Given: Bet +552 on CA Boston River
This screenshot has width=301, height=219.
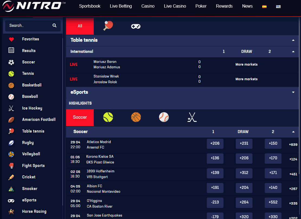Looking at the screenshot, I should click(x=273, y=202).
